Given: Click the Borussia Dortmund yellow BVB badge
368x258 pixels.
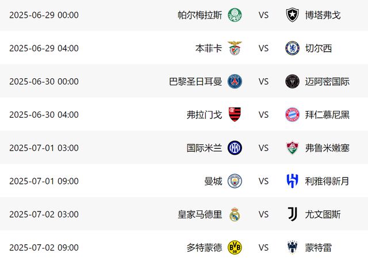Looking at the screenshot, I should (235, 248).
